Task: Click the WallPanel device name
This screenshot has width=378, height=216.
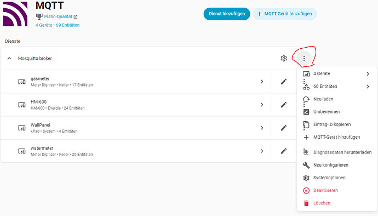Action: coord(41,125)
